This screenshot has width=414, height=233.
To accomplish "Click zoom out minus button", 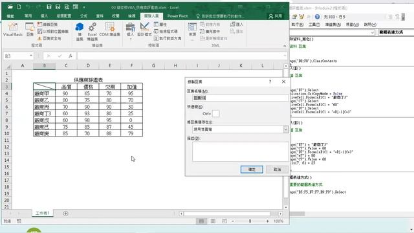I will (232, 221).
